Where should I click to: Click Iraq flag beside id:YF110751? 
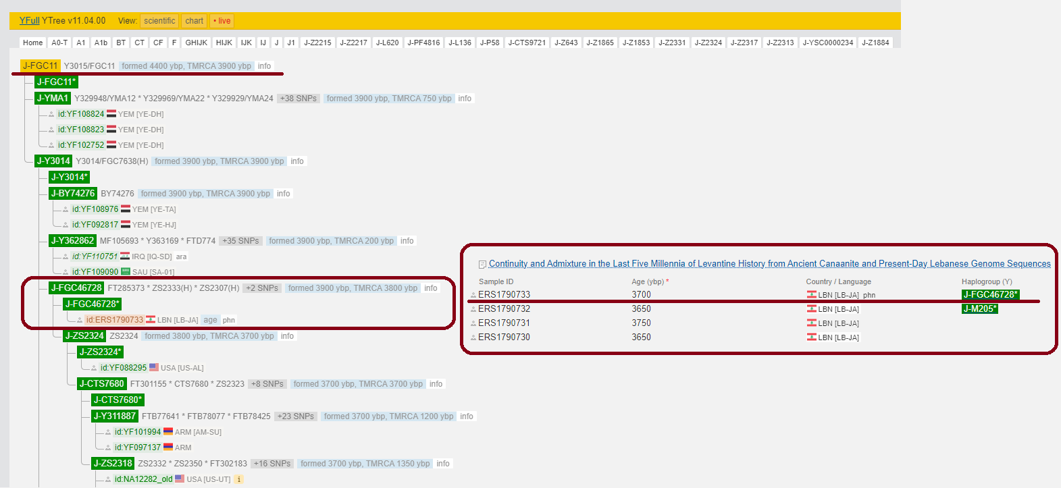125,256
